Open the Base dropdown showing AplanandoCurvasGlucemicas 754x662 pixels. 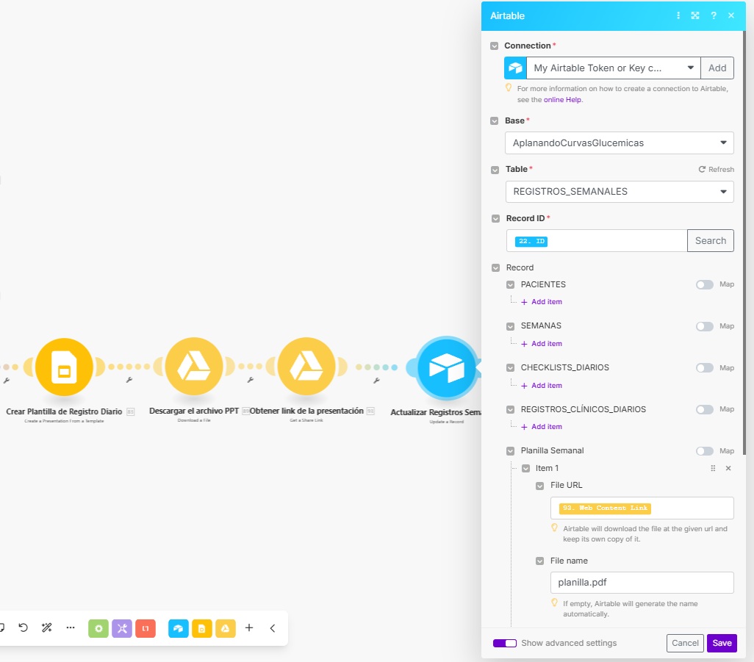tap(620, 143)
